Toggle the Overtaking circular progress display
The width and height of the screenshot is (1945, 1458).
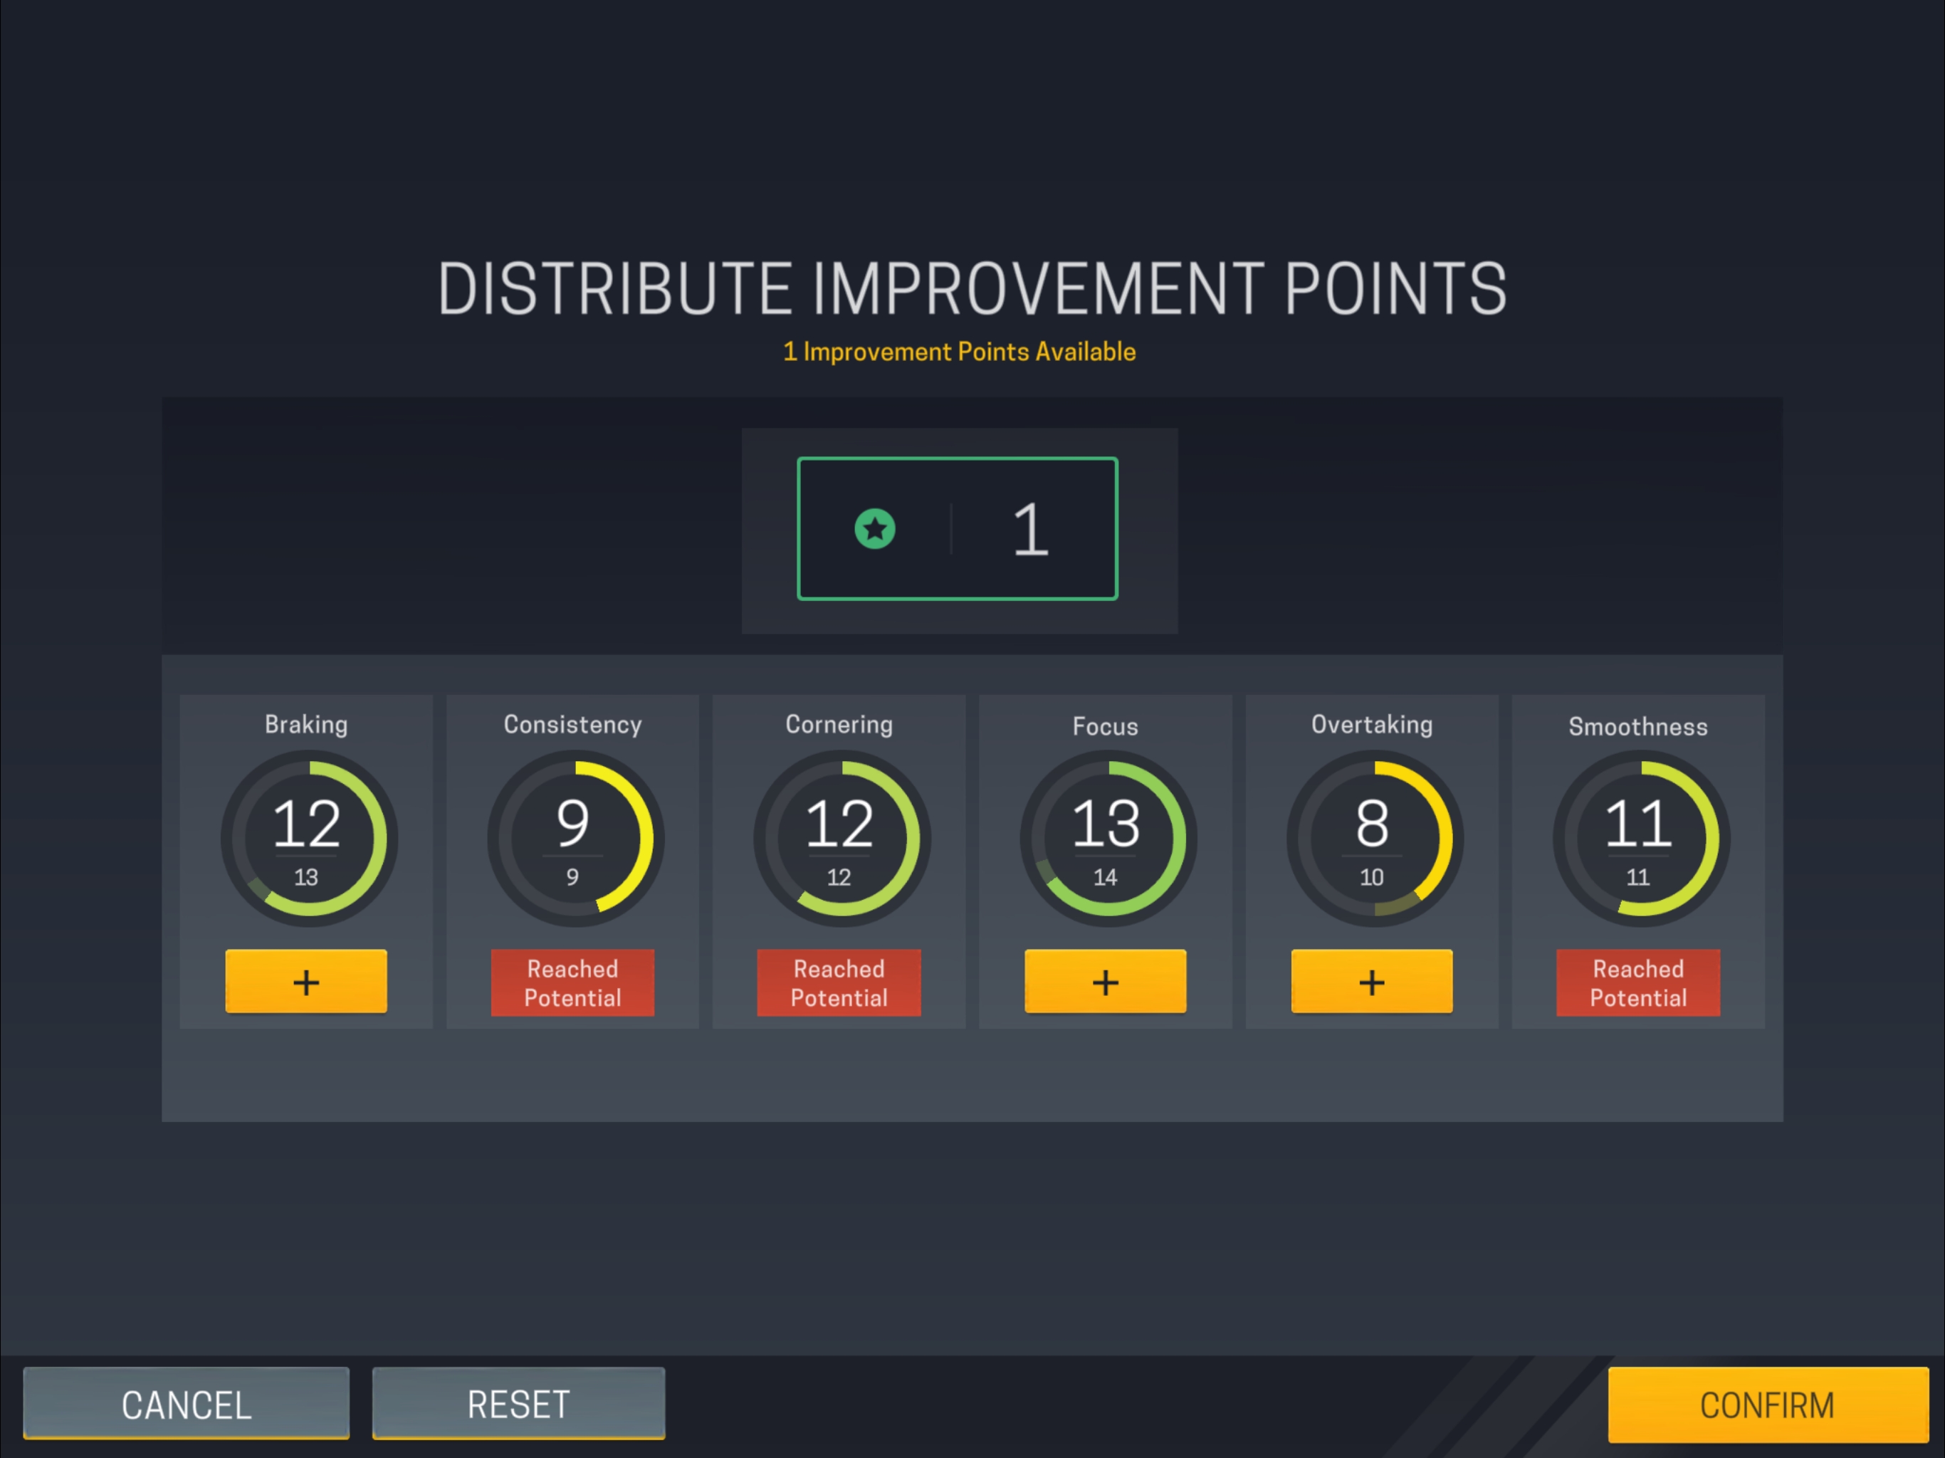[1375, 839]
